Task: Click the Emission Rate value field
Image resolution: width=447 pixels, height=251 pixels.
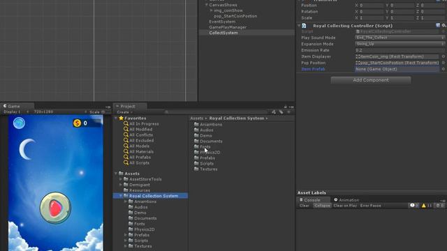Action: [400, 50]
